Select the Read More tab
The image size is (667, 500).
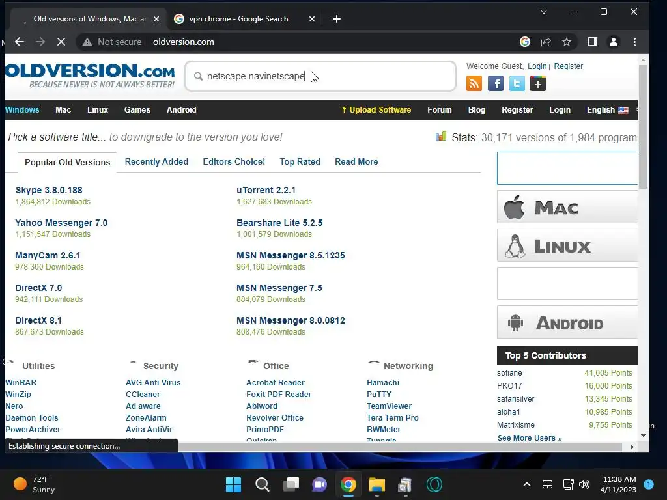pyautogui.click(x=356, y=161)
